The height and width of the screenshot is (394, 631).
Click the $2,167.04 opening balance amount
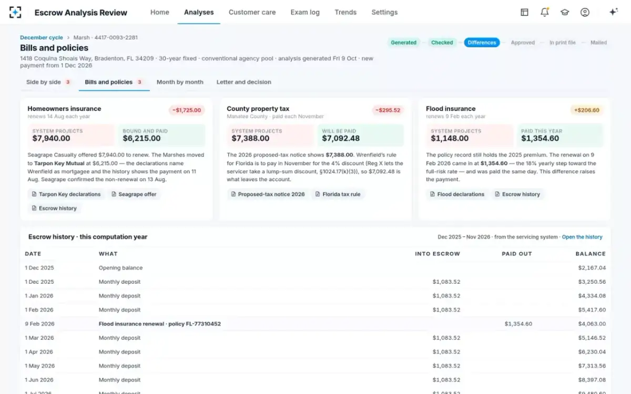pos(592,268)
